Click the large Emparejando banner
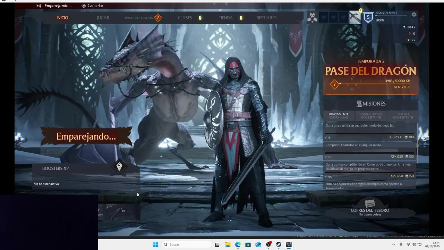444x250 pixels. [x=86, y=136]
